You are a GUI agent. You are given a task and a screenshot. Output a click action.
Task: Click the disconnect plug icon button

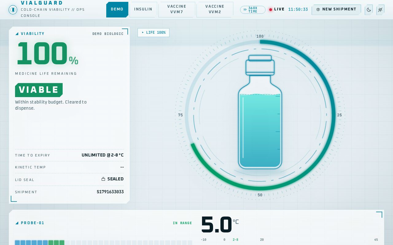click(x=380, y=10)
